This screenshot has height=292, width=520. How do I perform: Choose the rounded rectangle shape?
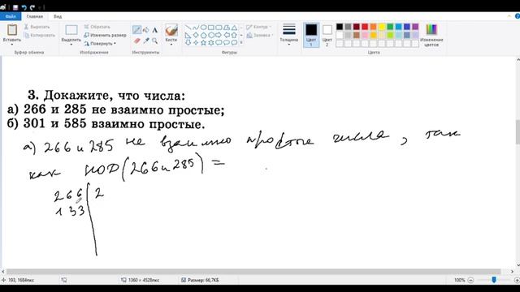219,27
